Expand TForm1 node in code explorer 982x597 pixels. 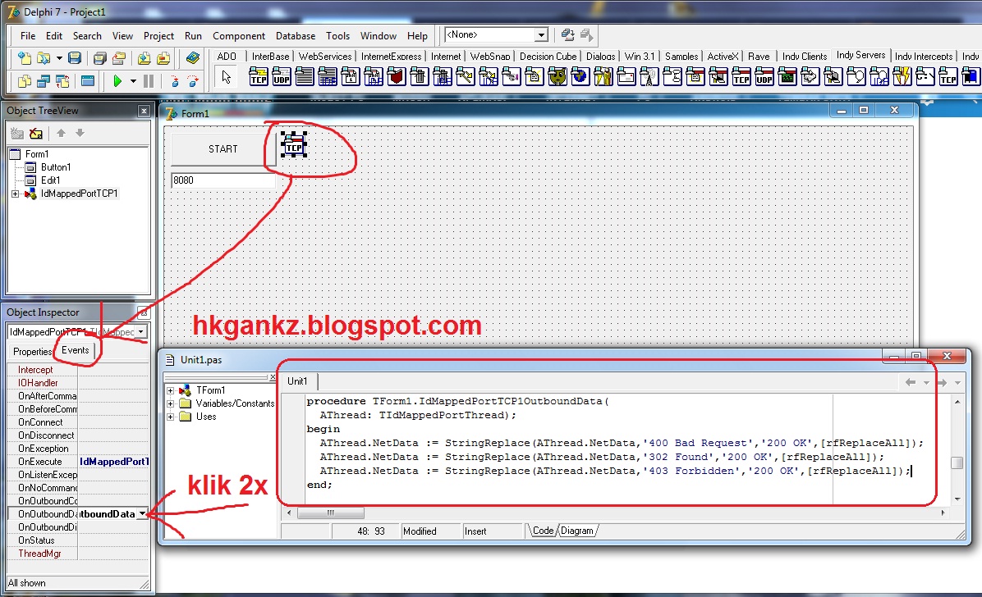coord(170,390)
